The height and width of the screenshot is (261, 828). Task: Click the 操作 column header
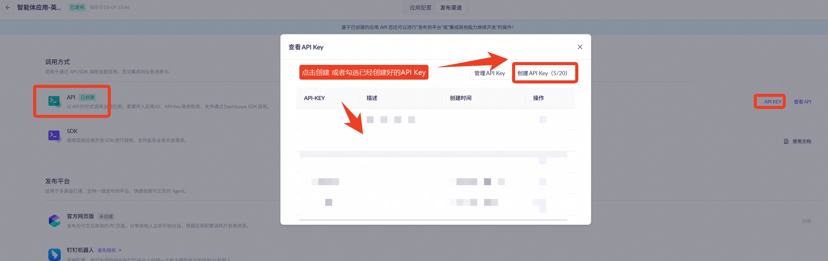coord(538,98)
